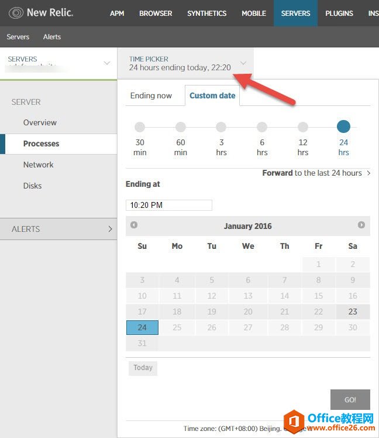The image size is (379, 438).
Task: Open the BROWSER menu
Action: click(156, 13)
